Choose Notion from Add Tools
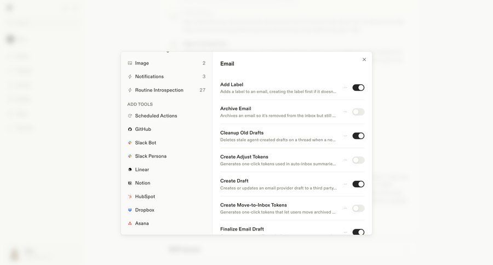 tap(167, 183)
